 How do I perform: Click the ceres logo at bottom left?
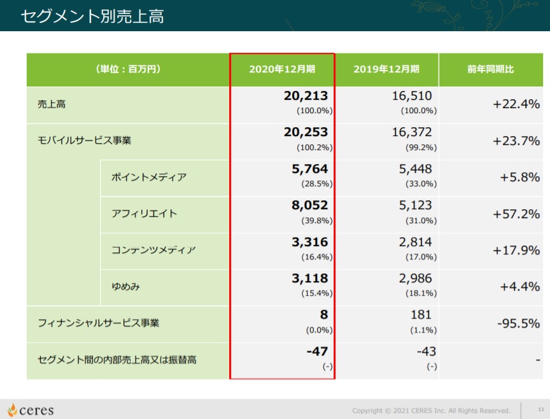[31, 410]
